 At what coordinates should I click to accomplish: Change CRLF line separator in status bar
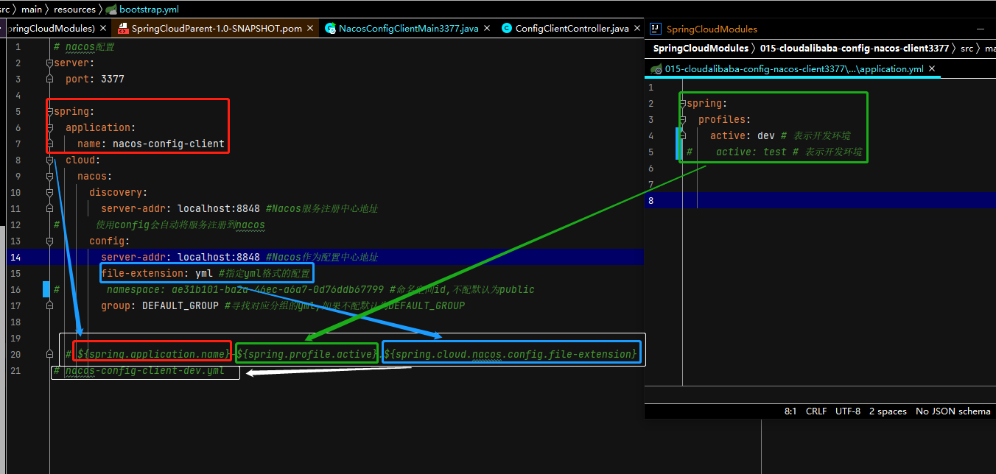pos(816,411)
